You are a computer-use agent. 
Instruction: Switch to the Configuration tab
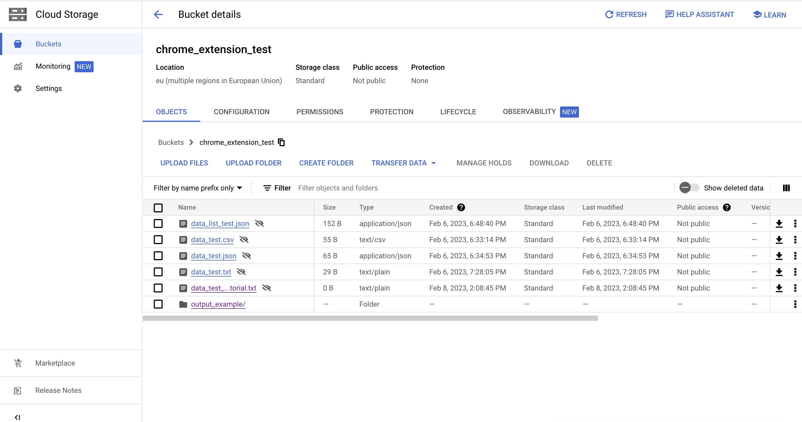click(x=242, y=112)
